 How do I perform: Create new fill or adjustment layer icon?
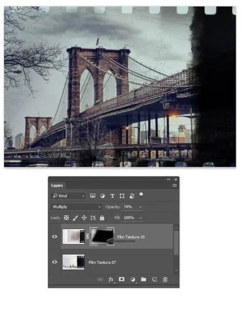click(132, 279)
